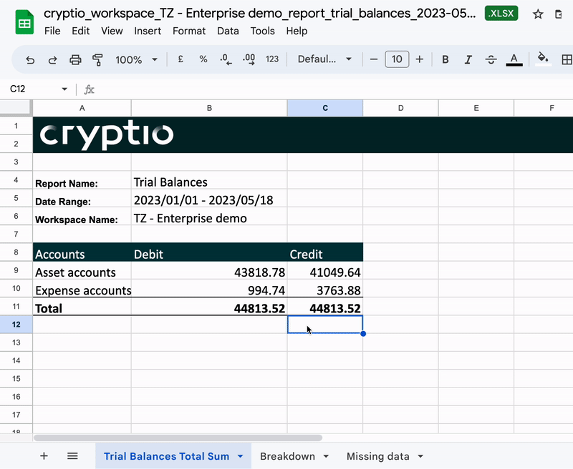The image size is (573, 469).
Task: Select column A header
Action: pyautogui.click(x=82, y=108)
